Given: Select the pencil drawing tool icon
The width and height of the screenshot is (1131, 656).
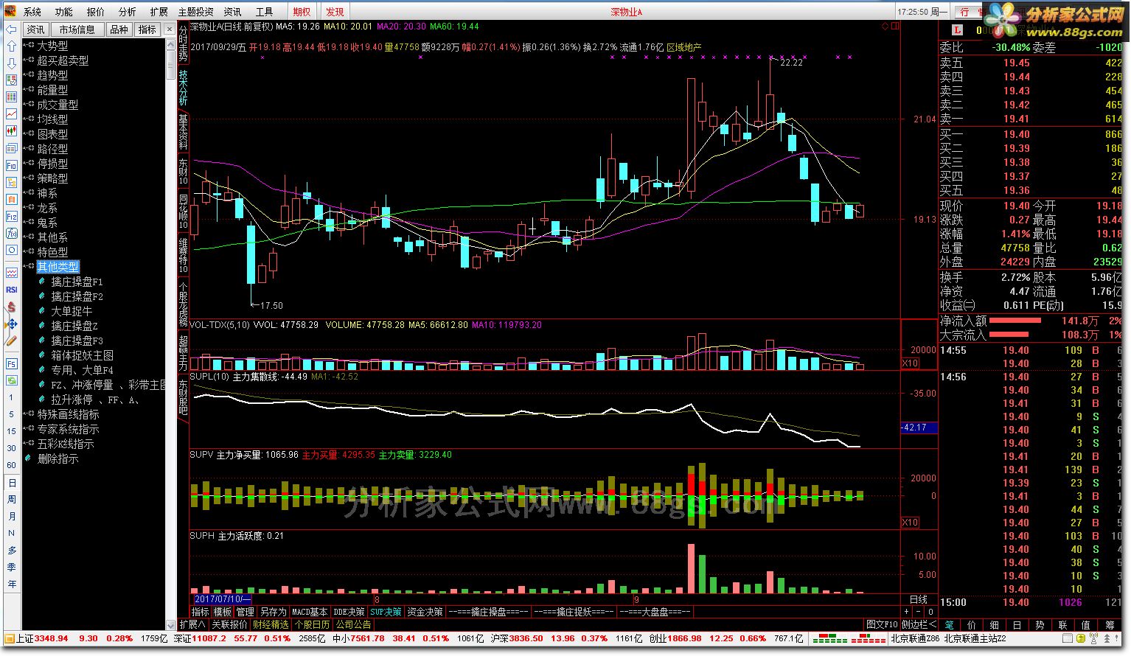Looking at the screenshot, I should (11, 341).
